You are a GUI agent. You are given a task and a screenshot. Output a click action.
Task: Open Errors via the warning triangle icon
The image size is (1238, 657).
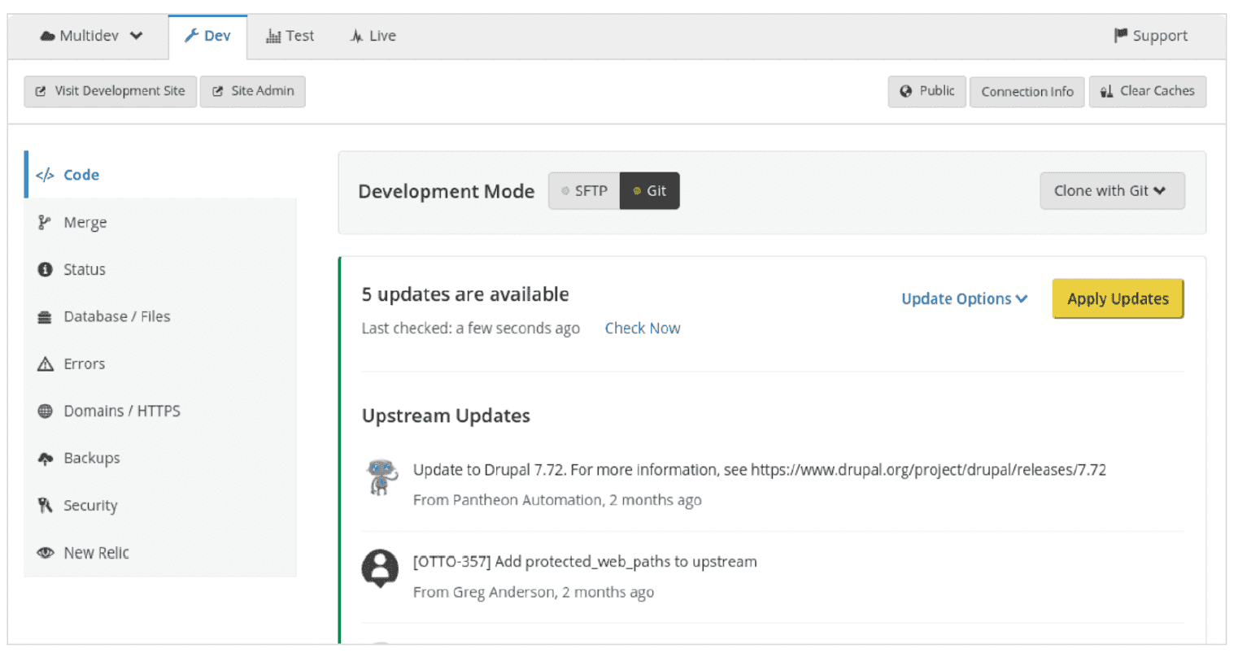pyautogui.click(x=45, y=363)
